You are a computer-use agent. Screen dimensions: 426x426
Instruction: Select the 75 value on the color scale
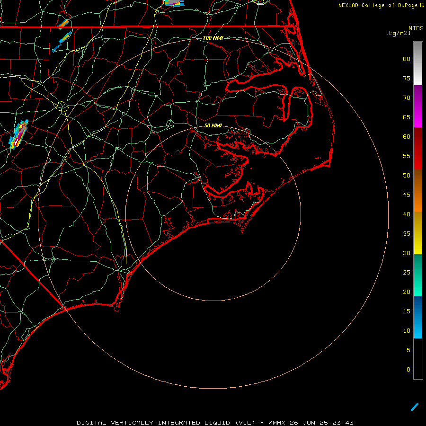407,79
